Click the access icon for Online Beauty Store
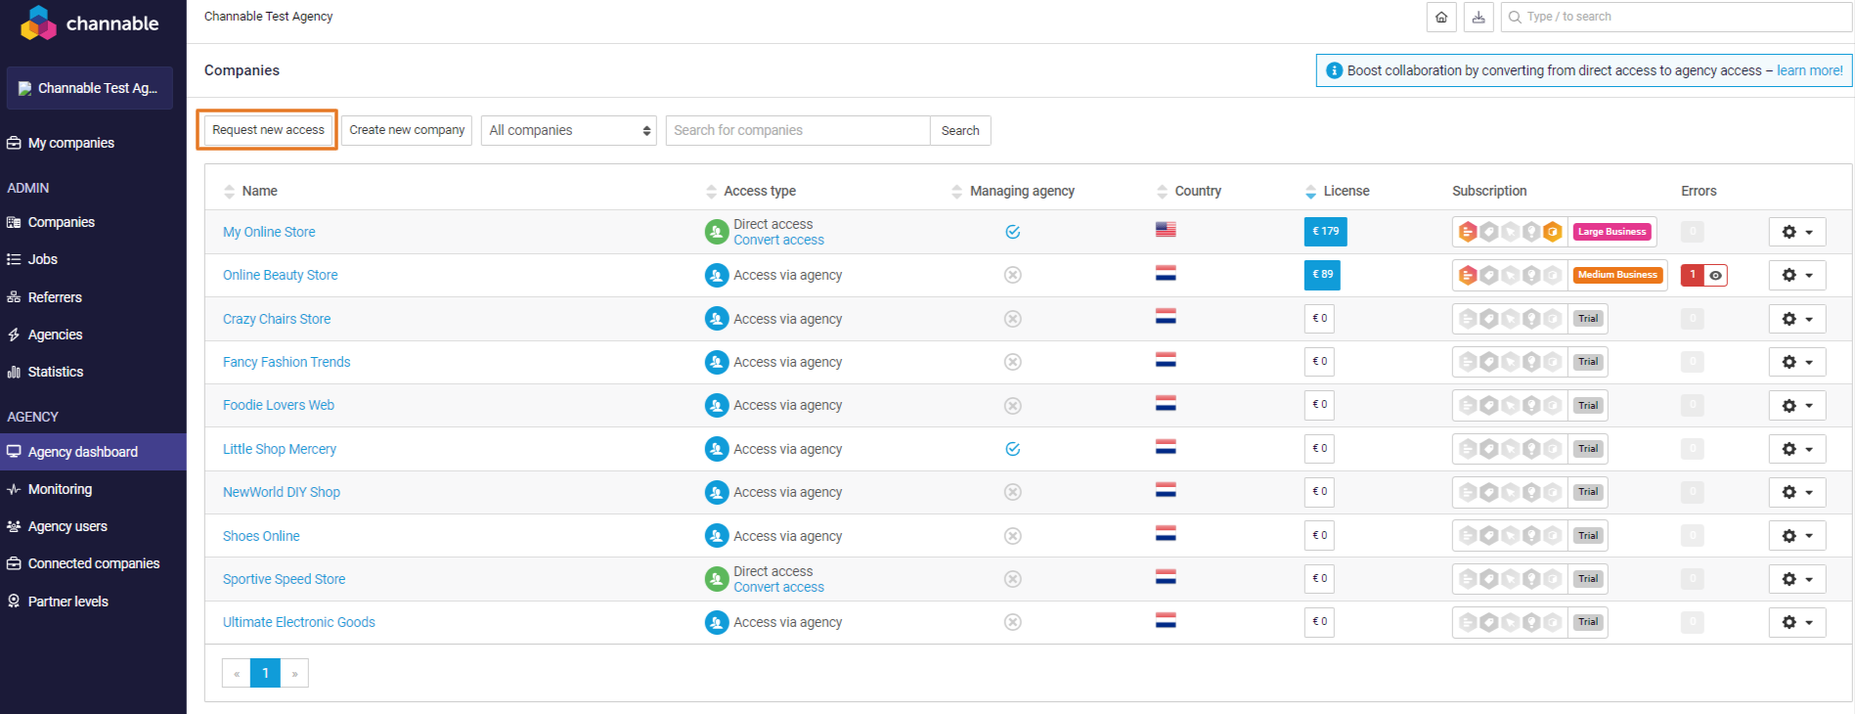The width and height of the screenshot is (1855, 714). pos(717,275)
